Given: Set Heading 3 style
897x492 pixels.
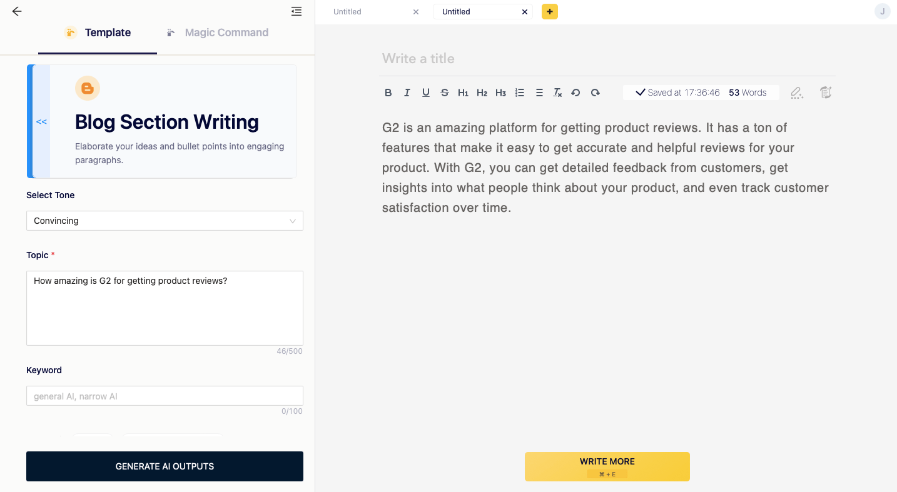Looking at the screenshot, I should tap(500, 93).
